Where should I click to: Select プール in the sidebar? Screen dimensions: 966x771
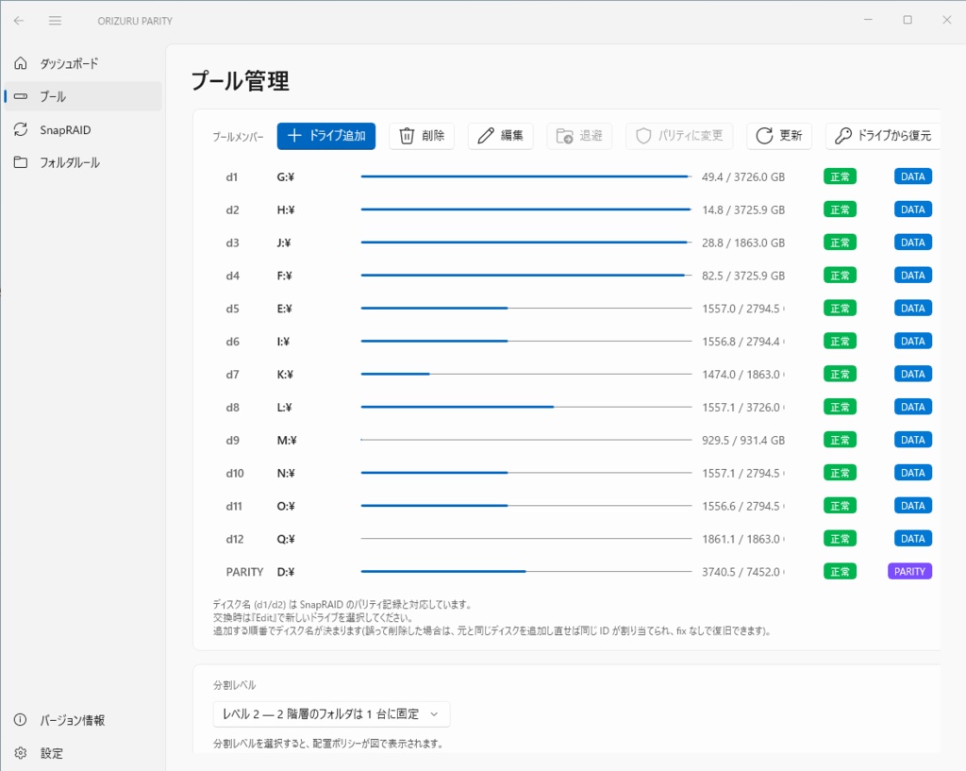pos(83,96)
